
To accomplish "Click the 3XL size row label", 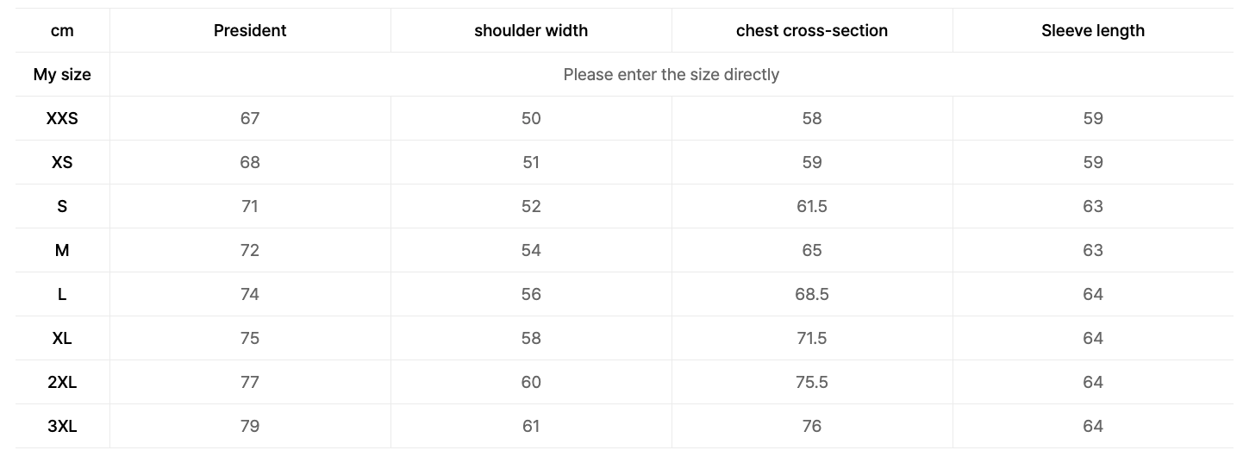I will pyautogui.click(x=62, y=427).
